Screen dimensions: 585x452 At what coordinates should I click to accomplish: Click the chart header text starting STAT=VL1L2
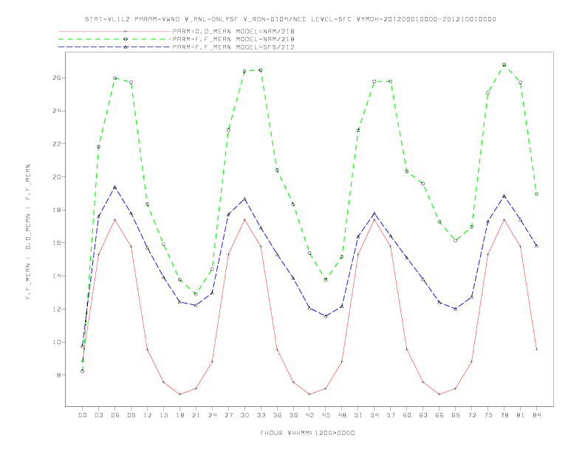pyautogui.click(x=290, y=19)
